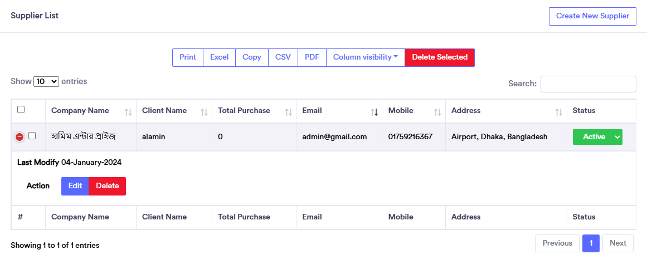
Task: Click Create New Supplier button
Action: [592, 16]
